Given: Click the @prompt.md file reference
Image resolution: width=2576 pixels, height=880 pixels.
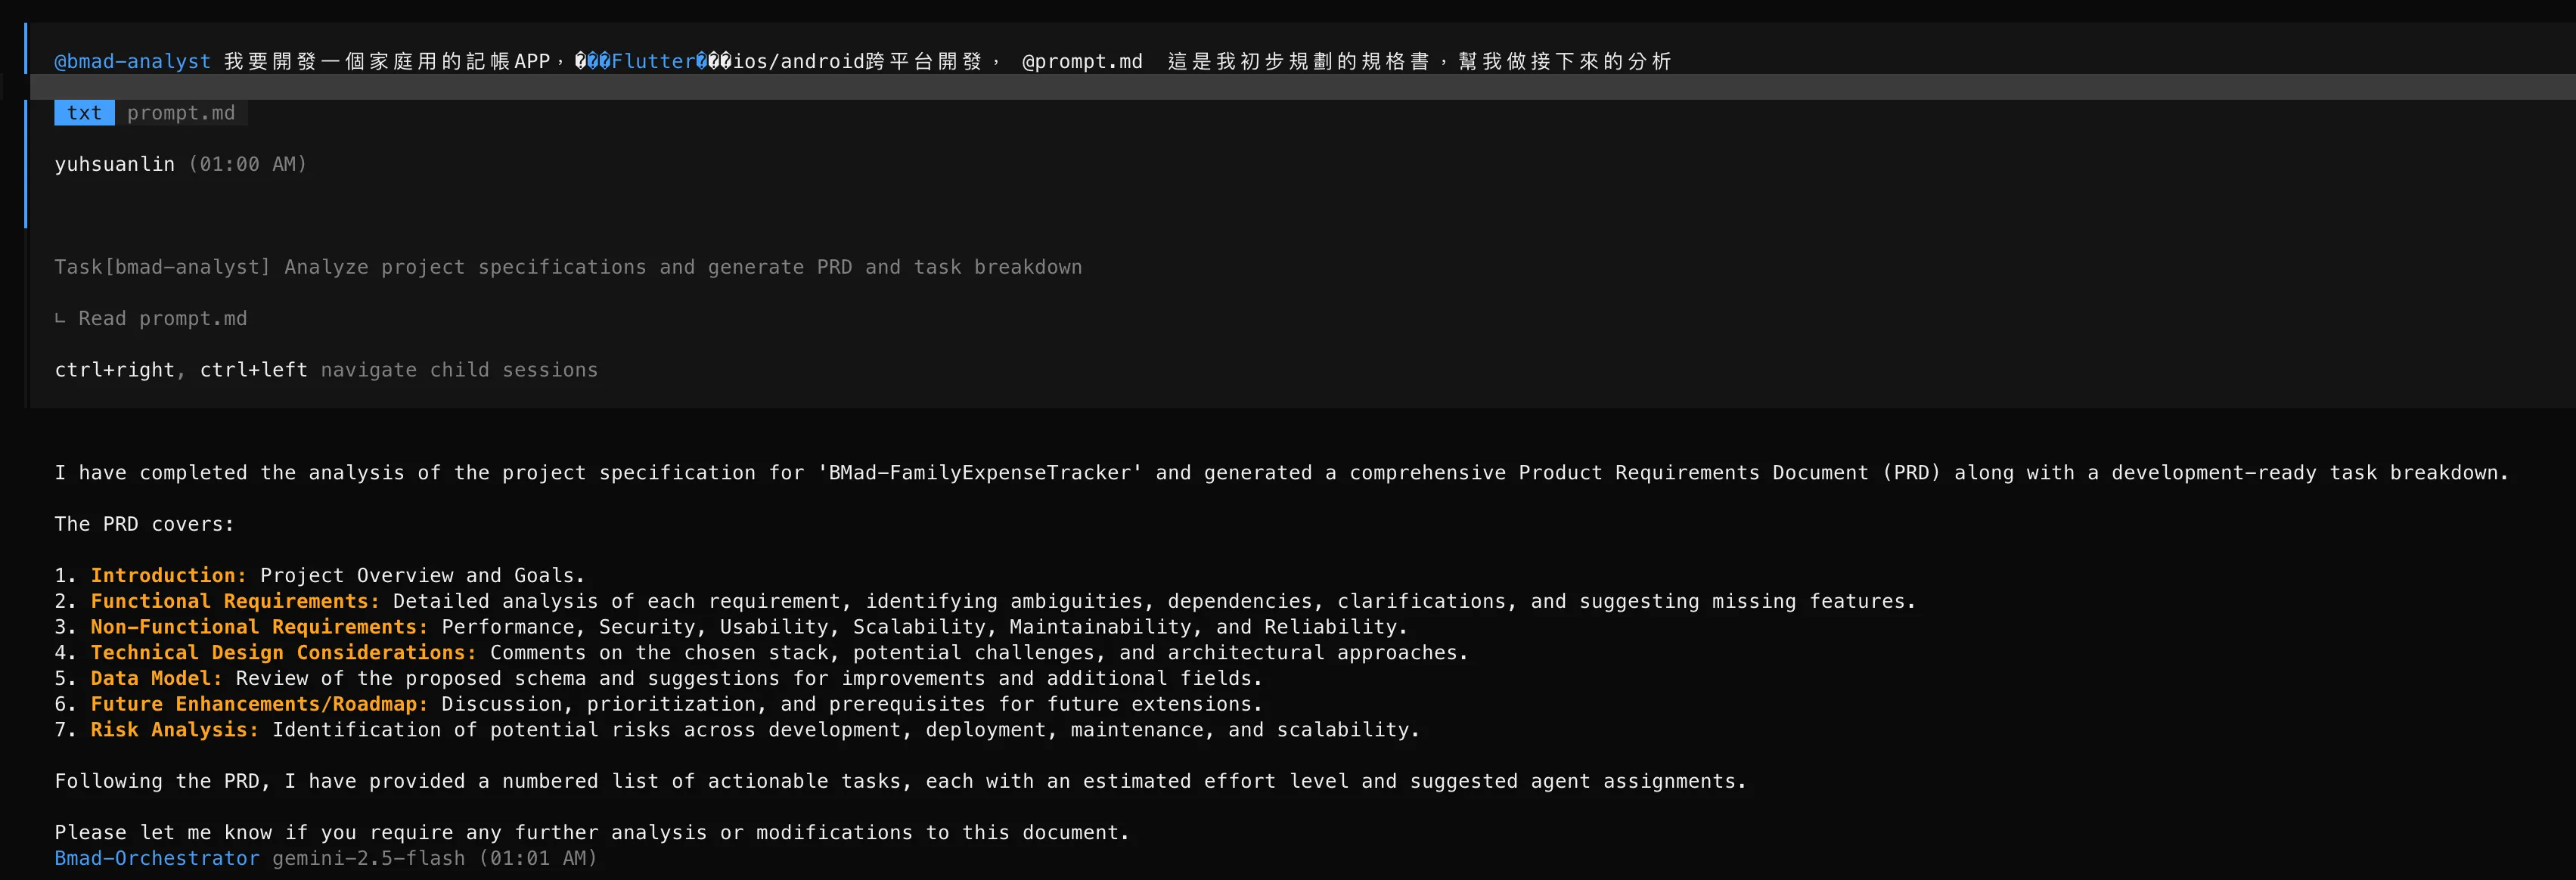Looking at the screenshot, I should pos(1081,61).
